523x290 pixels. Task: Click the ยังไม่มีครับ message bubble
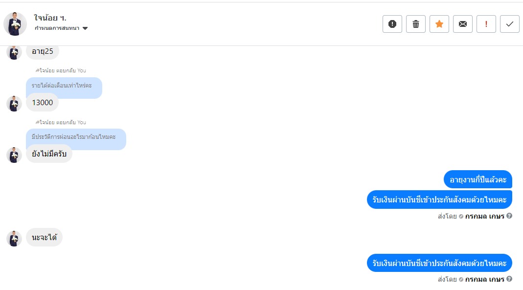(49, 154)
